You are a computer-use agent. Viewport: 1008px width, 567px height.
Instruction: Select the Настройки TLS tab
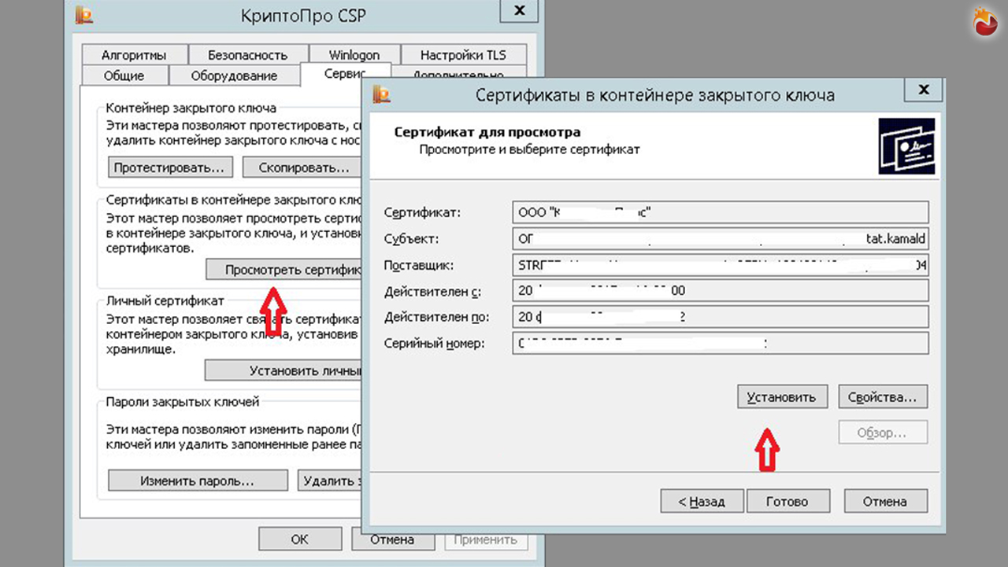463,55
